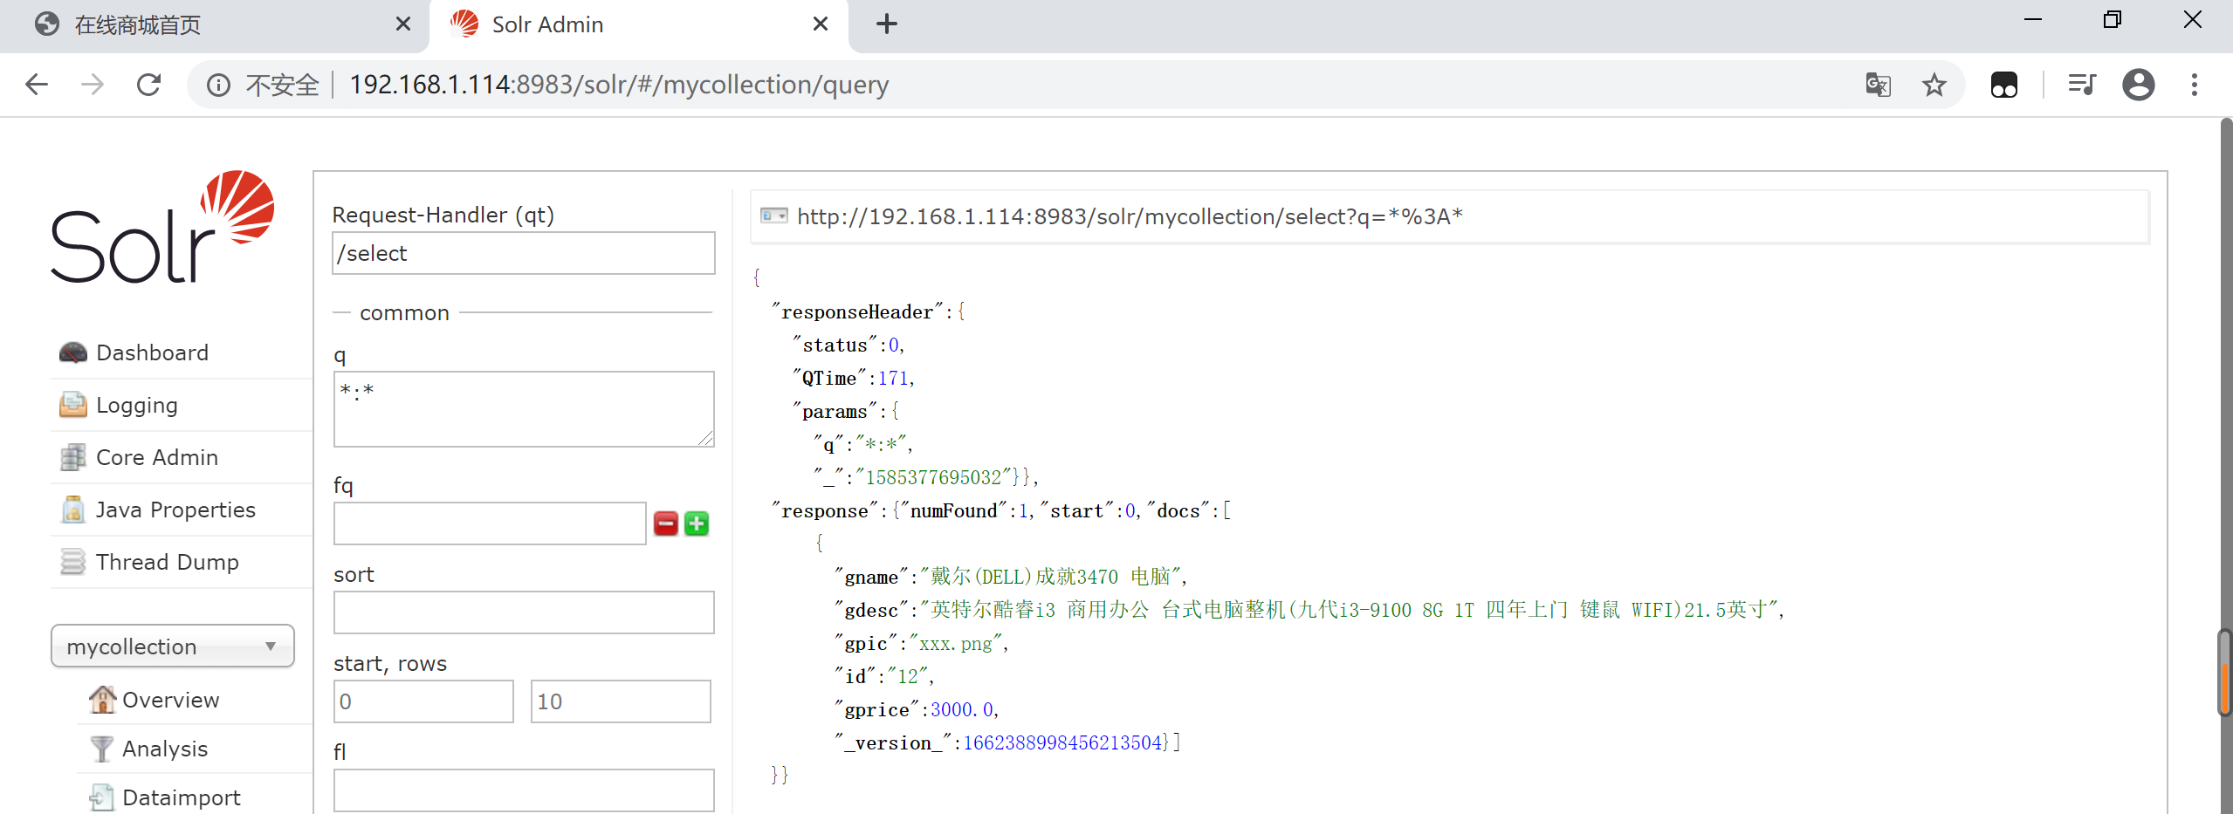Open Thread Dump stack icon
This screenshot has width=2233, height=814.
(x=72, y=562)
